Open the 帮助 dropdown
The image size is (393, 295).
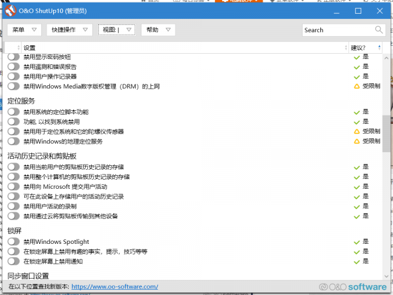(x=158, y=30)
